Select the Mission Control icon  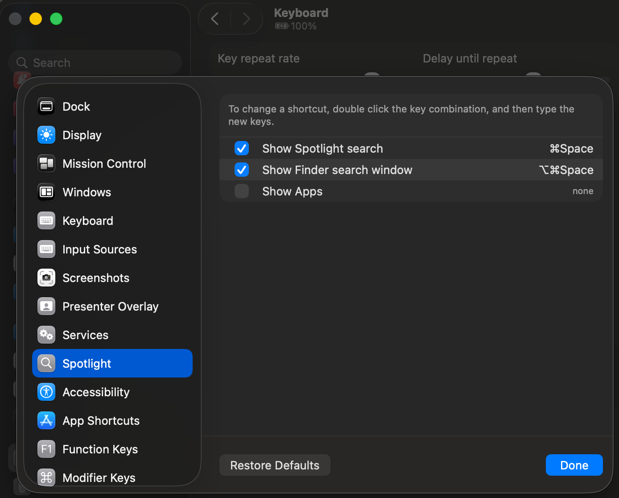(46, 164)
